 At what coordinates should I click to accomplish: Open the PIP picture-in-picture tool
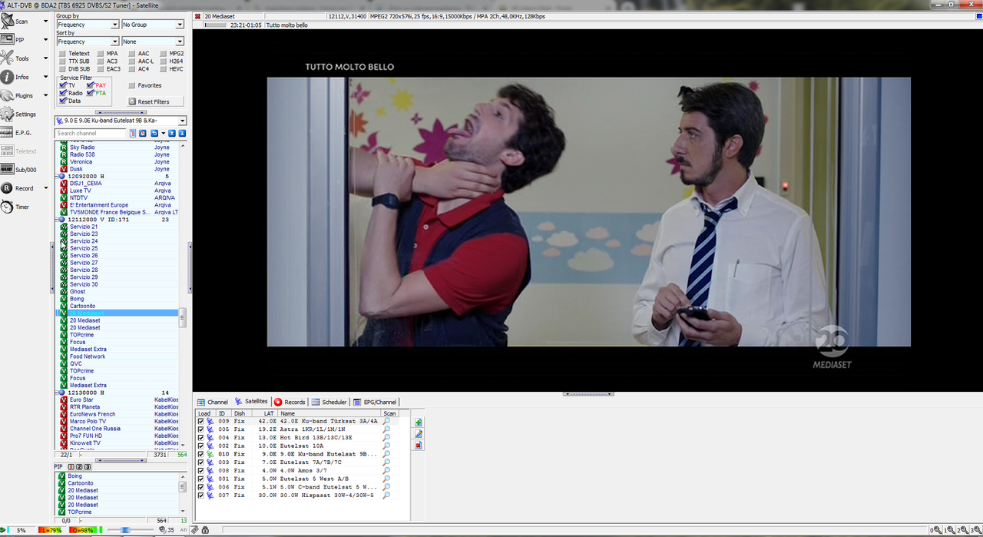(8, 39)
